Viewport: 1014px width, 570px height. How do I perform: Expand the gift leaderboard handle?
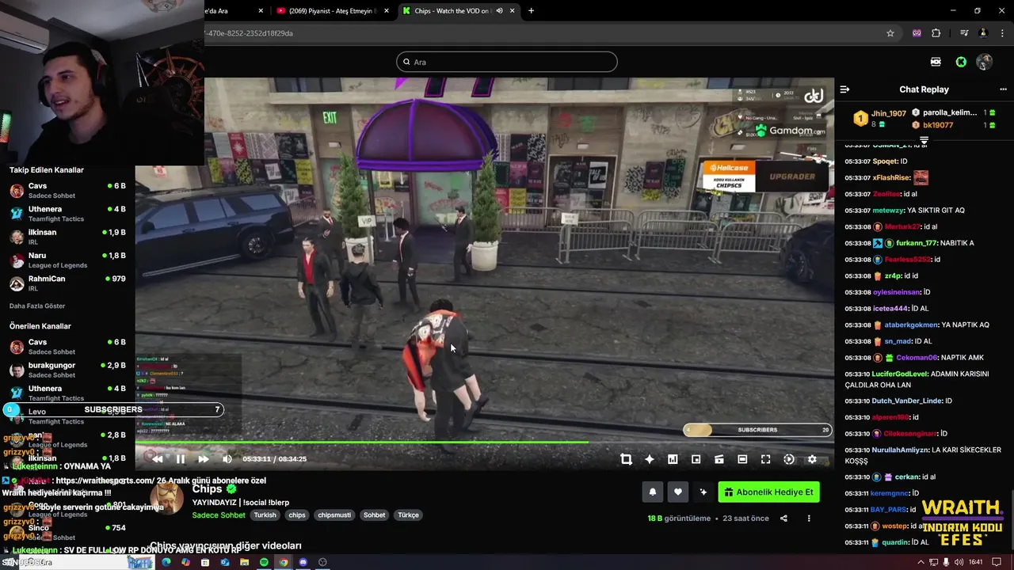(x=924, y=140)
